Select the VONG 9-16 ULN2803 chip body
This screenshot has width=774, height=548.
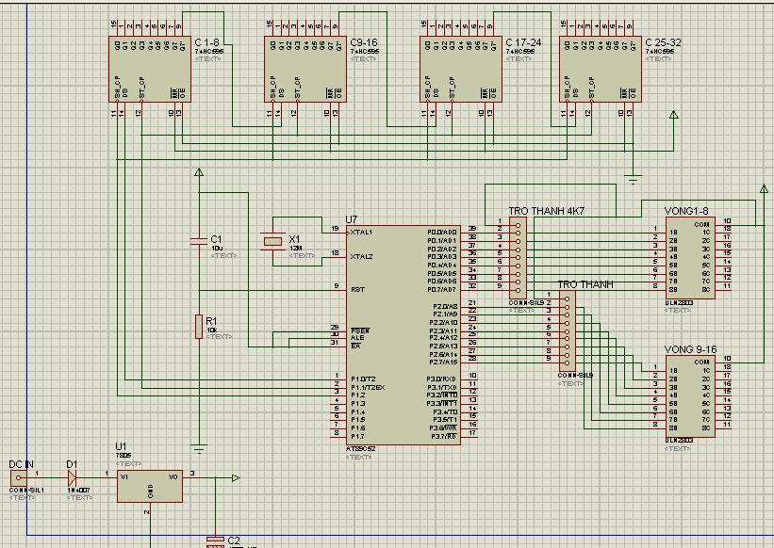pos(690,396)
